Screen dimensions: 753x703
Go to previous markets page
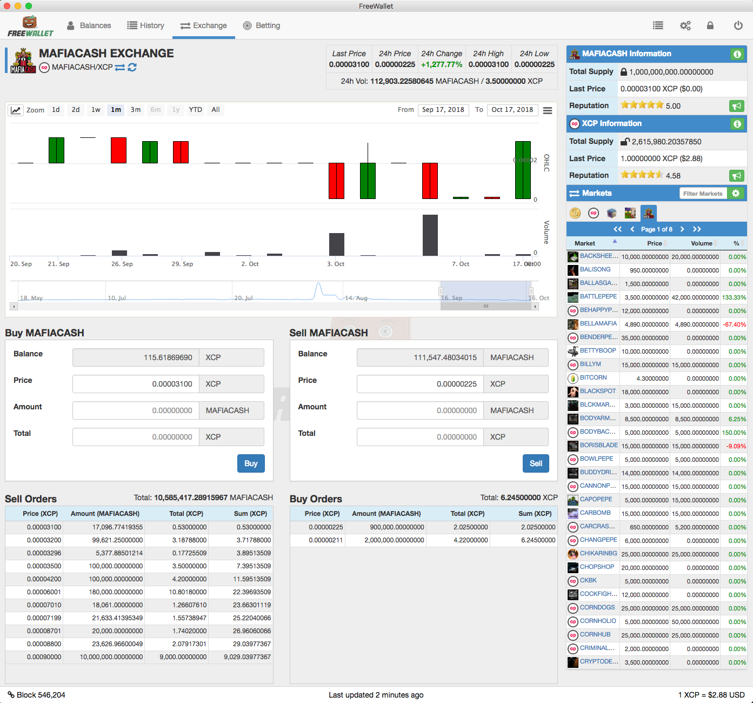coord(632,229)
